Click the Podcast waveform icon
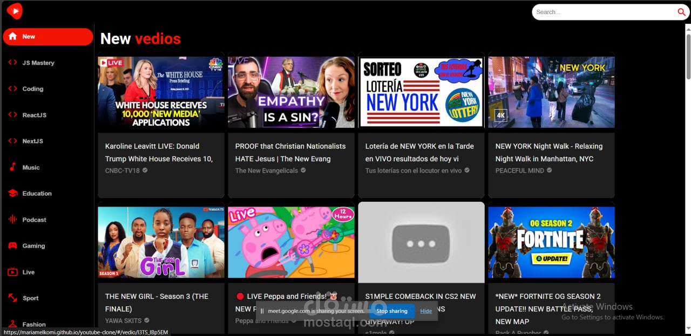Image resolution: width=691 pixels, height=336 pixels. click(x=12, y=220)
